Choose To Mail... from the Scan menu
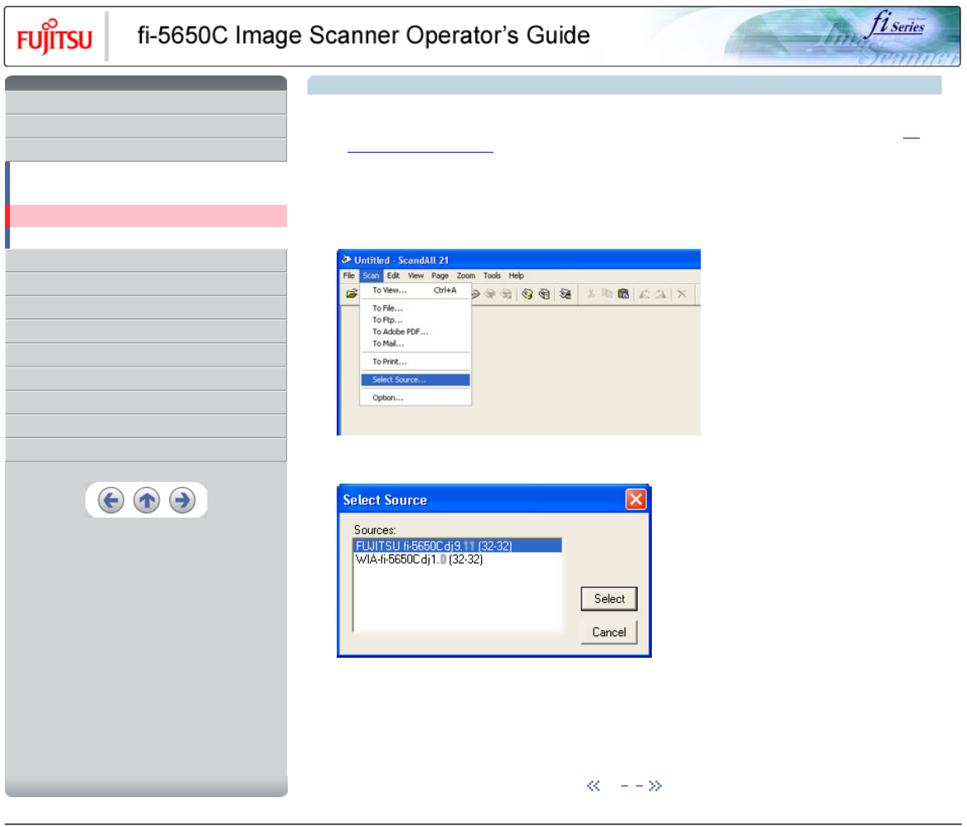 point(415,343)
